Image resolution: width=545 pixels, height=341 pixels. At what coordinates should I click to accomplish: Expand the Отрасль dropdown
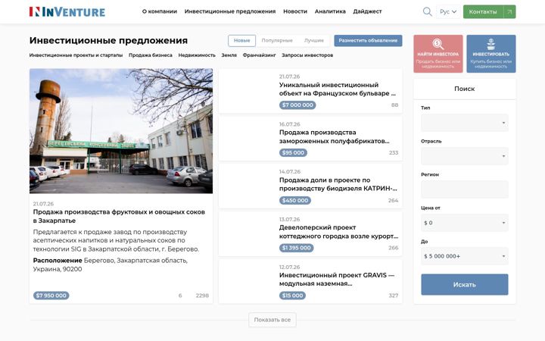click(464, 156)
